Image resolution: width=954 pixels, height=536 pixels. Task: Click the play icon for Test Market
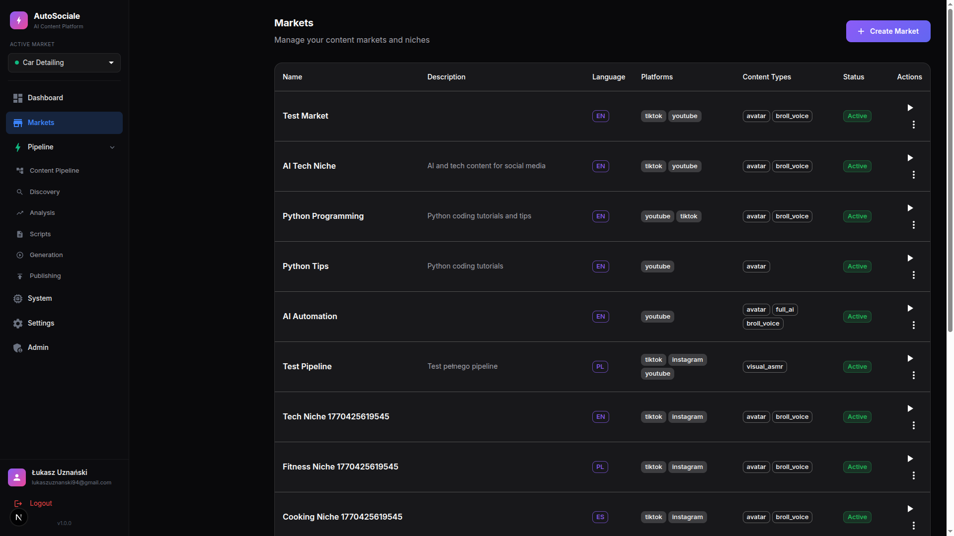point(910,108)
